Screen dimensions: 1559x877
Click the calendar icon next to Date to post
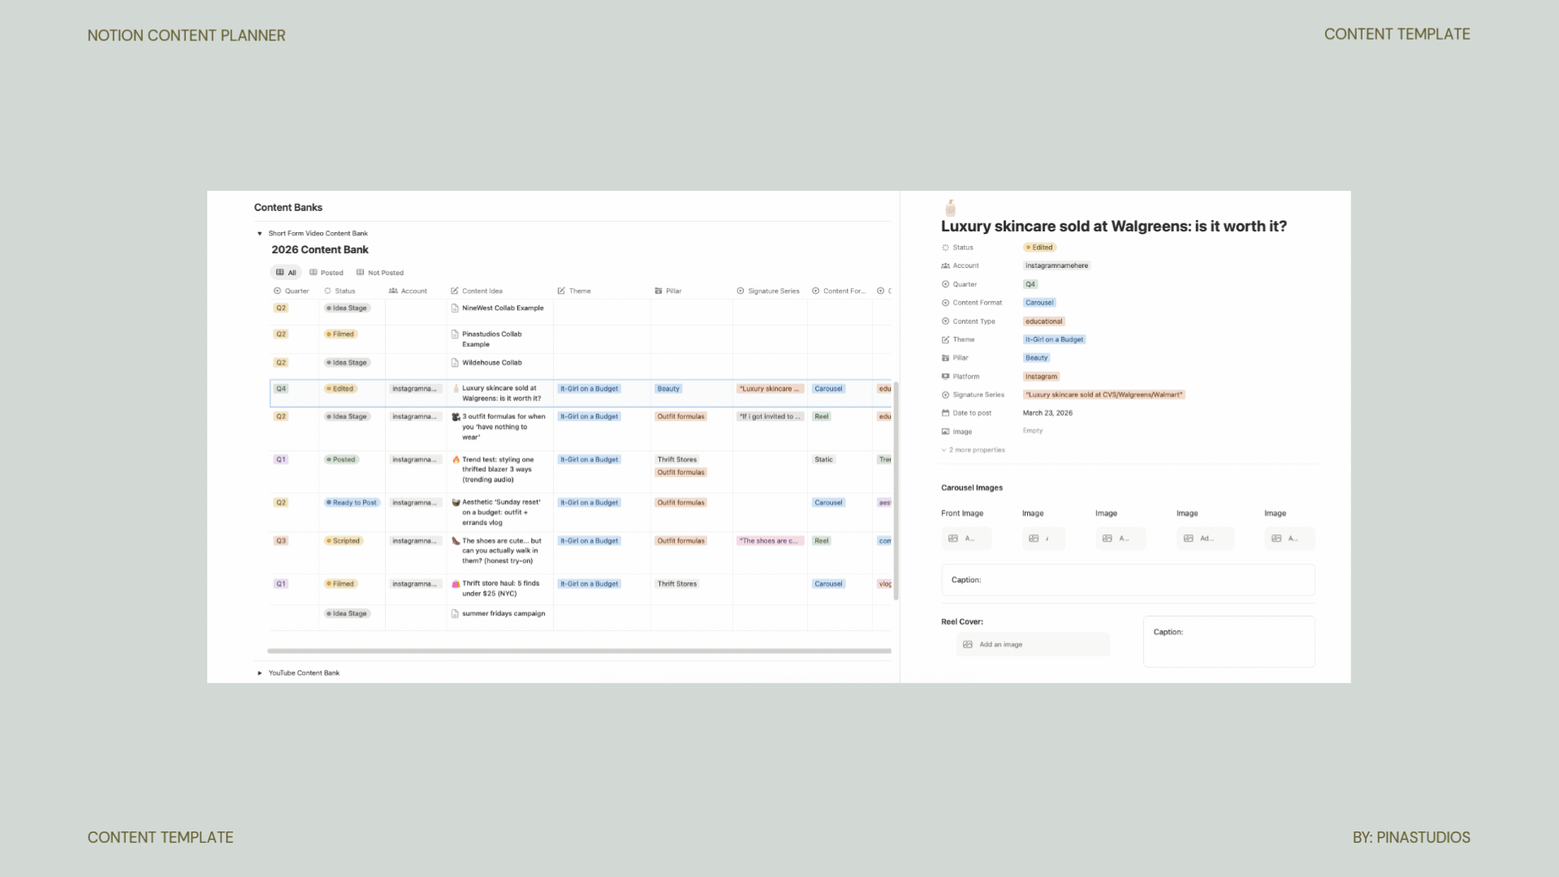(946, 413)
